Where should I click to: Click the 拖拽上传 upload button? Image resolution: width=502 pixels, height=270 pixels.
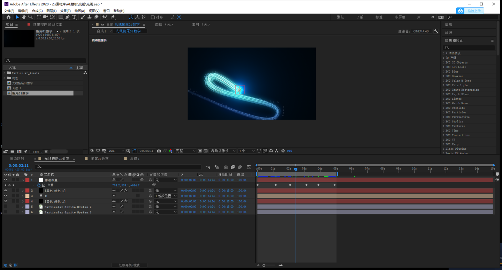(x=470, y=11)
